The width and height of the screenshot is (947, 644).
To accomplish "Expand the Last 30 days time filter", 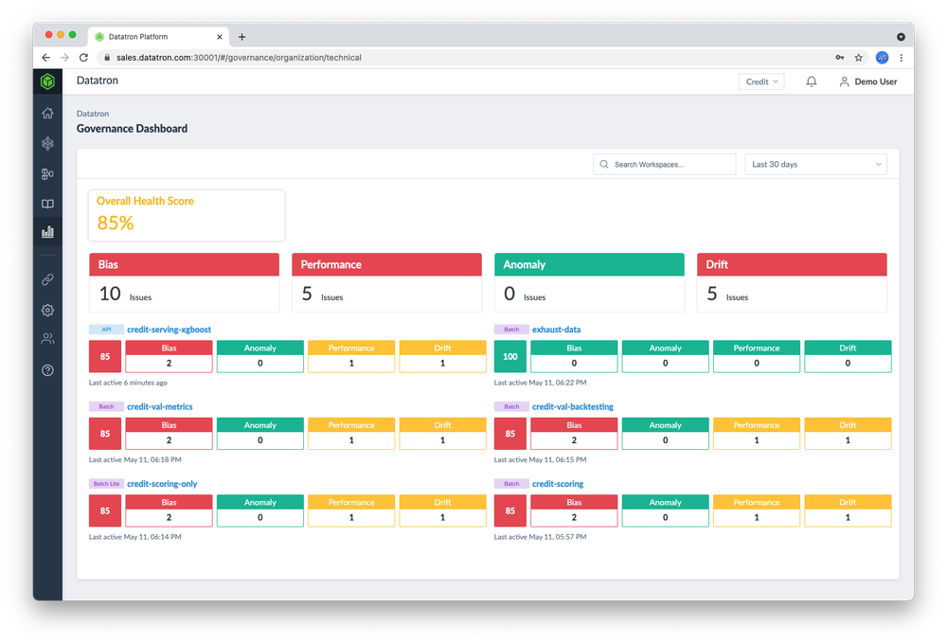I will point(815,164).
